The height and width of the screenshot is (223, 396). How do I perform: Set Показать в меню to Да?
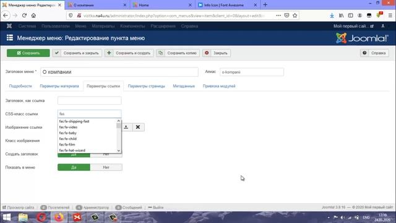pyautogui.click(x=74, y=167)
